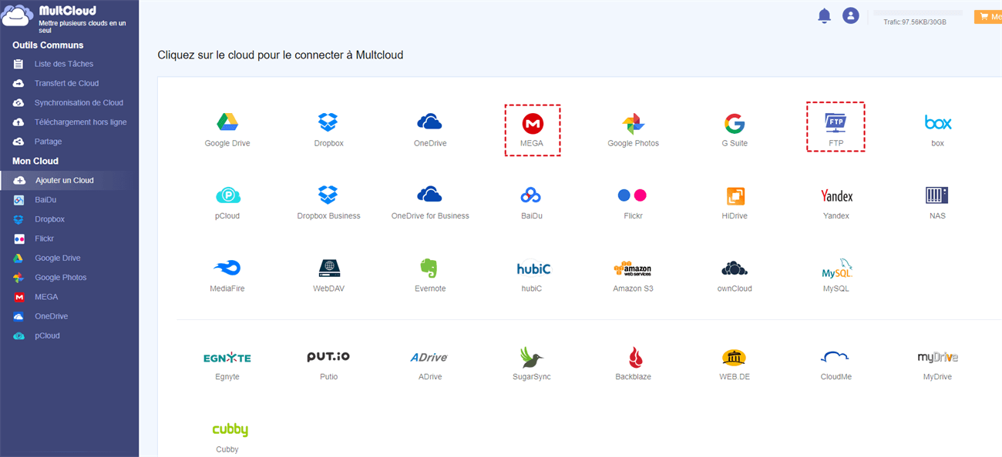Image resolution: width=1002 pixels, height=457 pixels.
Task: Click the SugarSync hummingbird icon
Action: tap(531, 358)
